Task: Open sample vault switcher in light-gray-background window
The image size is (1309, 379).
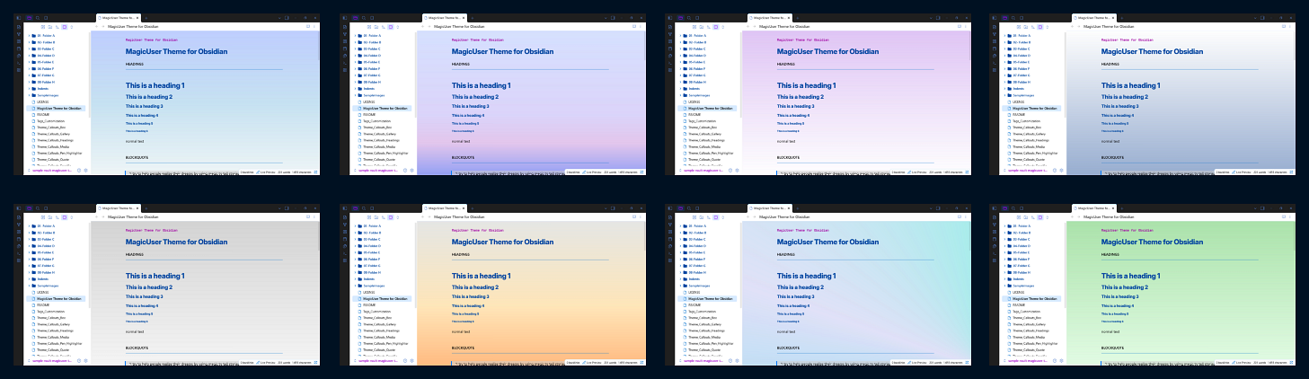Action: 49,360
